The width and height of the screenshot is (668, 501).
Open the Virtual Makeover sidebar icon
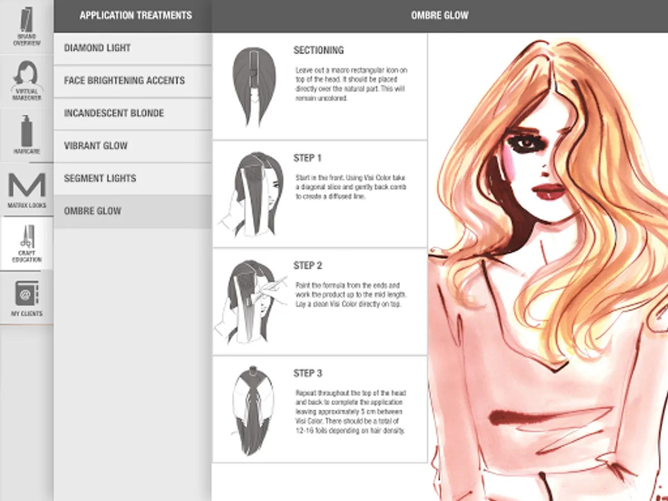tap(27, 81)
